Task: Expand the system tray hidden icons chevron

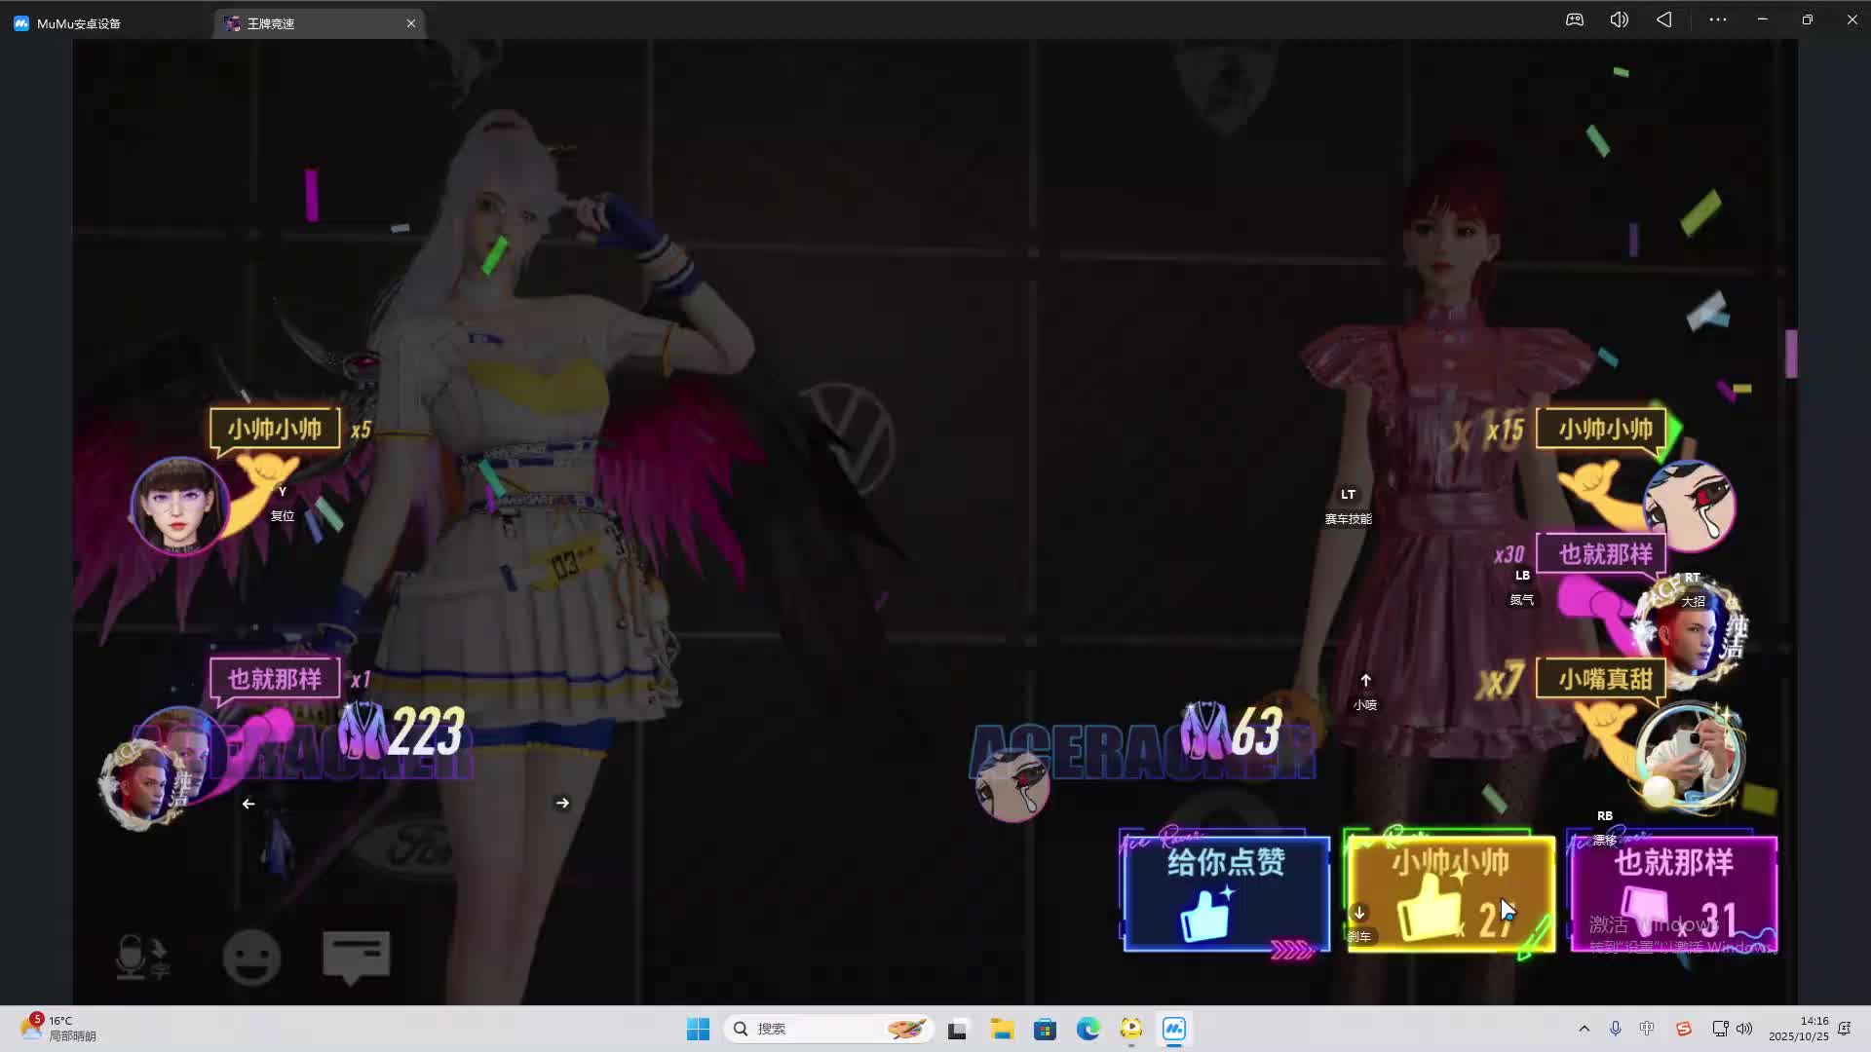Action: tap(1584, 1029)
